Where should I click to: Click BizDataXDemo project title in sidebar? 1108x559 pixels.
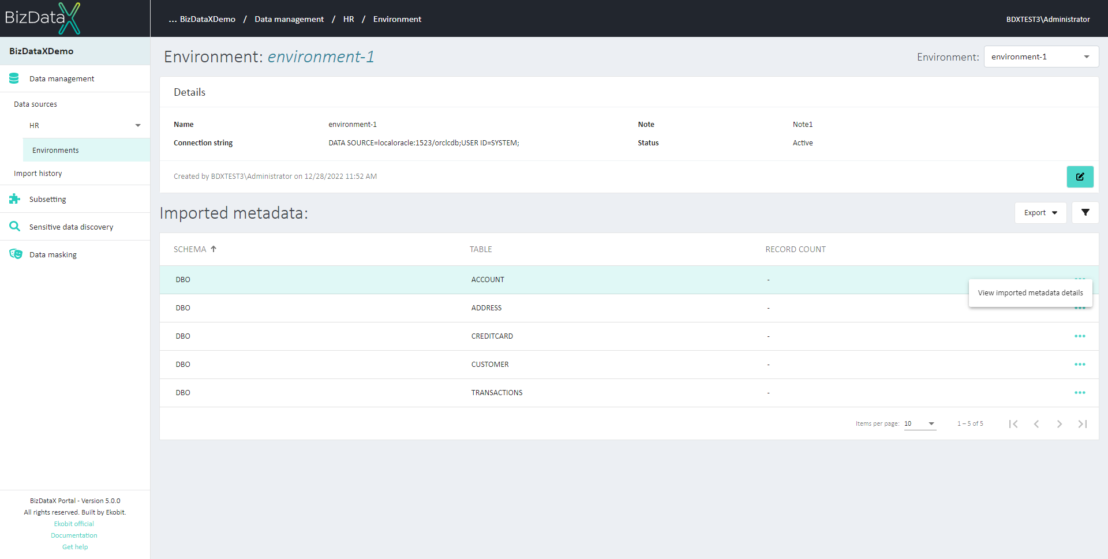[x=42, y=51]
